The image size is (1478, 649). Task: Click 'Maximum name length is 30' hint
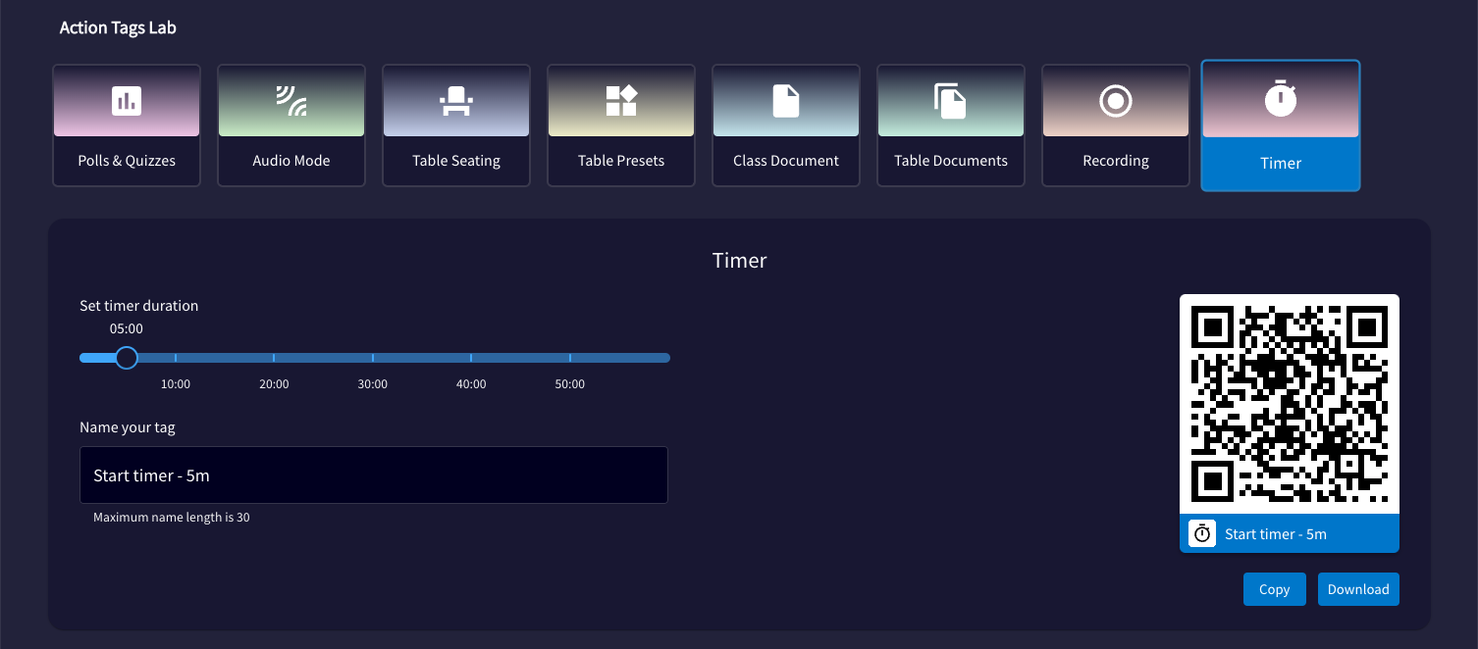(x=172, y=518)
